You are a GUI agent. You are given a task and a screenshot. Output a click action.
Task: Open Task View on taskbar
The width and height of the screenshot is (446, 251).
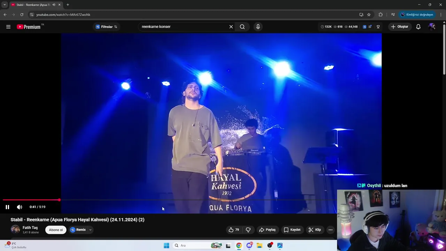pos(228,245)
